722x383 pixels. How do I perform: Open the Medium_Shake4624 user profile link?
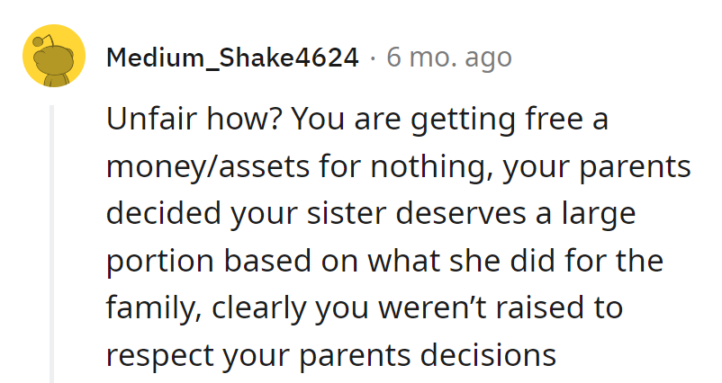click(231, 58)
